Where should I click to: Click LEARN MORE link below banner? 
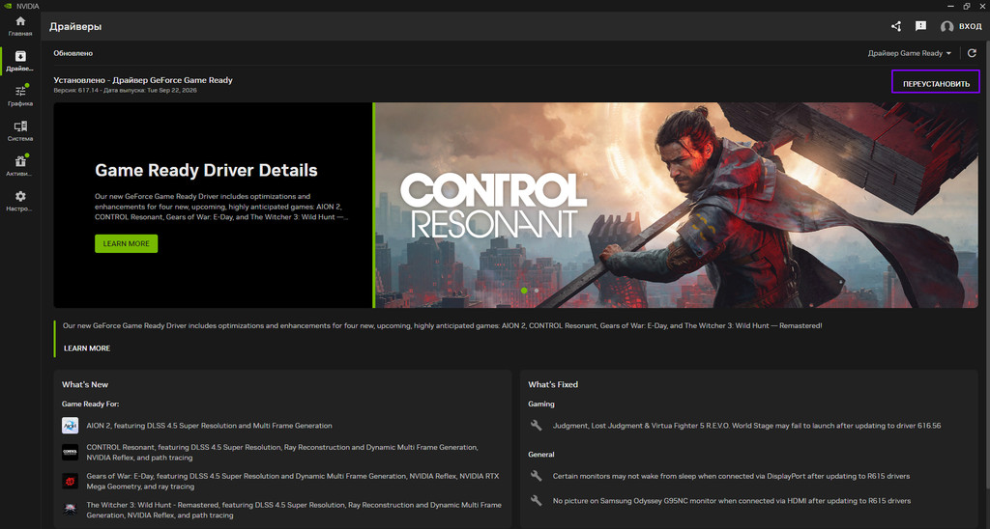[x=87, y=348]
